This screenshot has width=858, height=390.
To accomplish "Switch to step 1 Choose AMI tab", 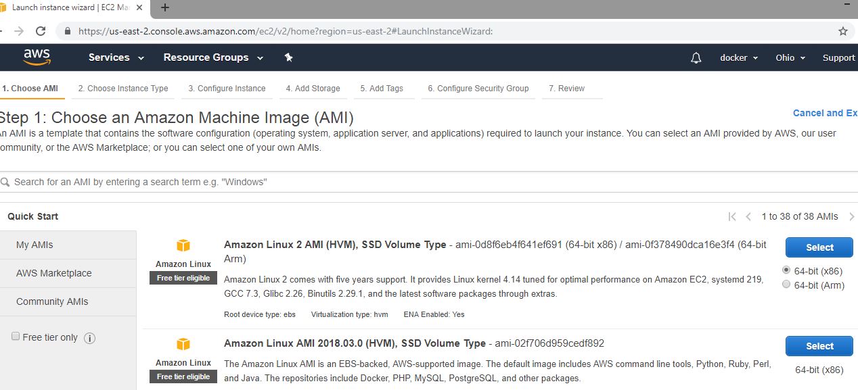I will point(30,89).
